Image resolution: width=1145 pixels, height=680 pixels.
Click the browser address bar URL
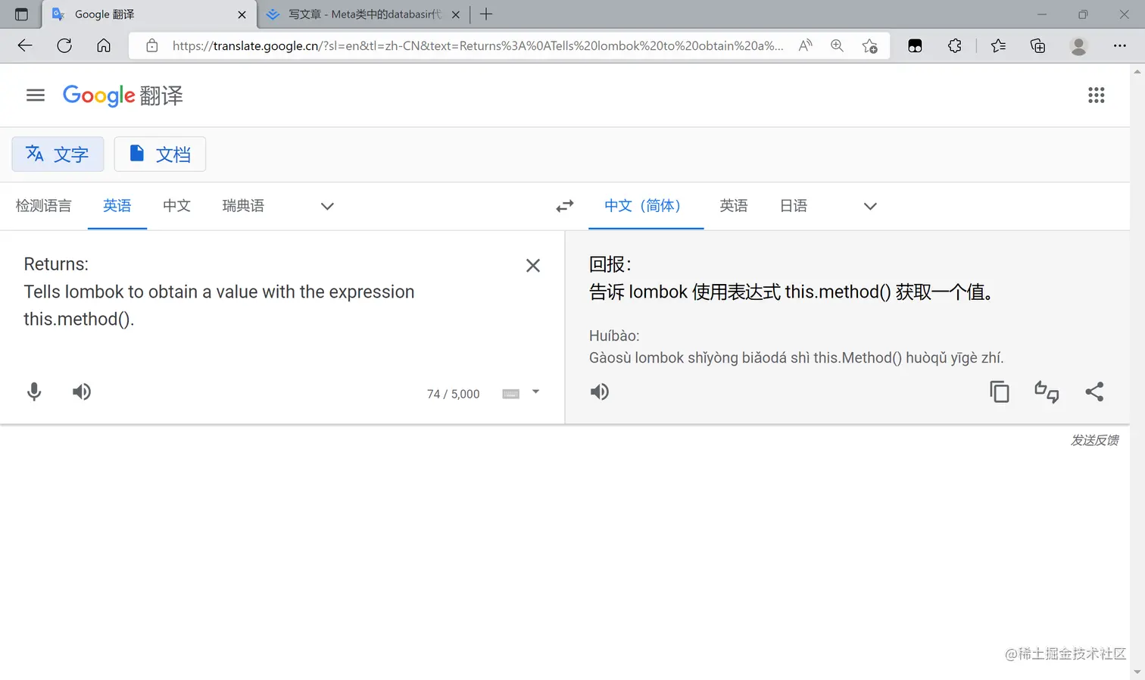478,45
